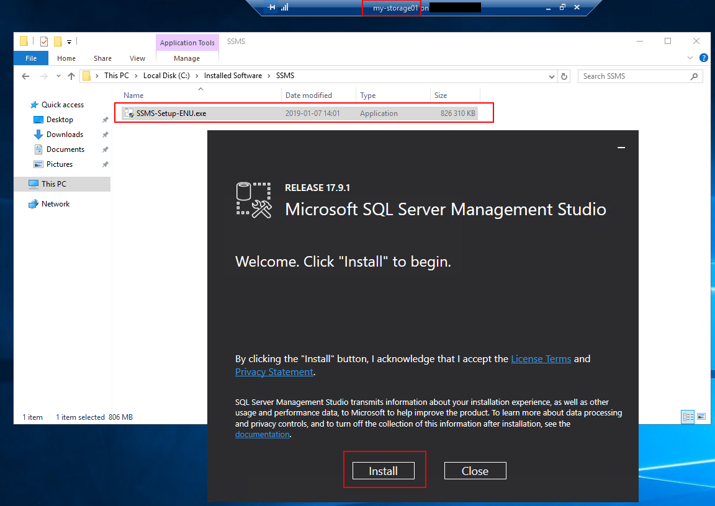Open the Manage ribbon tab

(x=187, y=58)
